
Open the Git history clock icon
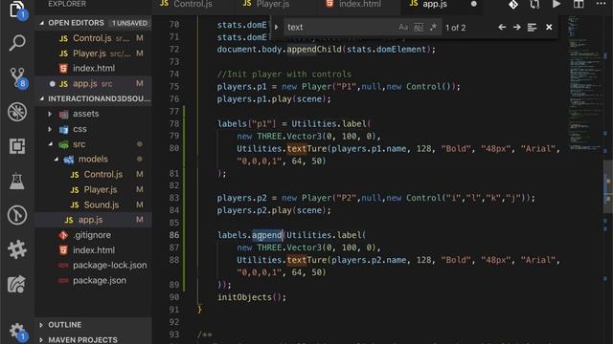(x=17, y=215)
